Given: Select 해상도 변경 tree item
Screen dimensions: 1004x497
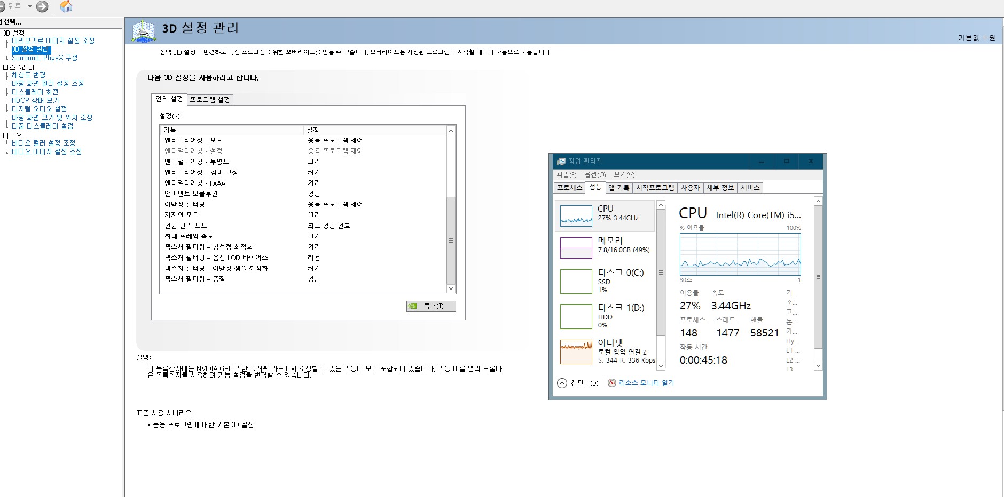Looking at the screenshot, I should point(29,75).
